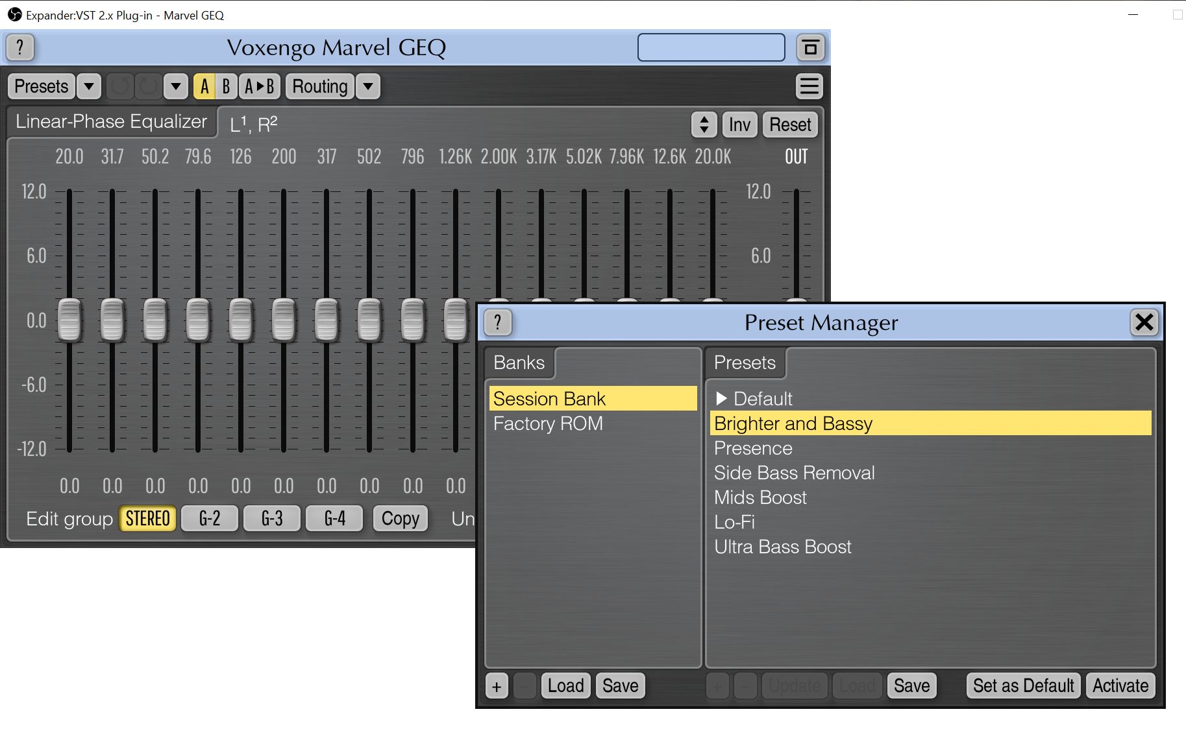Click the 31.7 Hz gain value 0.0
1186x753 pixels.
pyautogui.click(x=112, y=486)
